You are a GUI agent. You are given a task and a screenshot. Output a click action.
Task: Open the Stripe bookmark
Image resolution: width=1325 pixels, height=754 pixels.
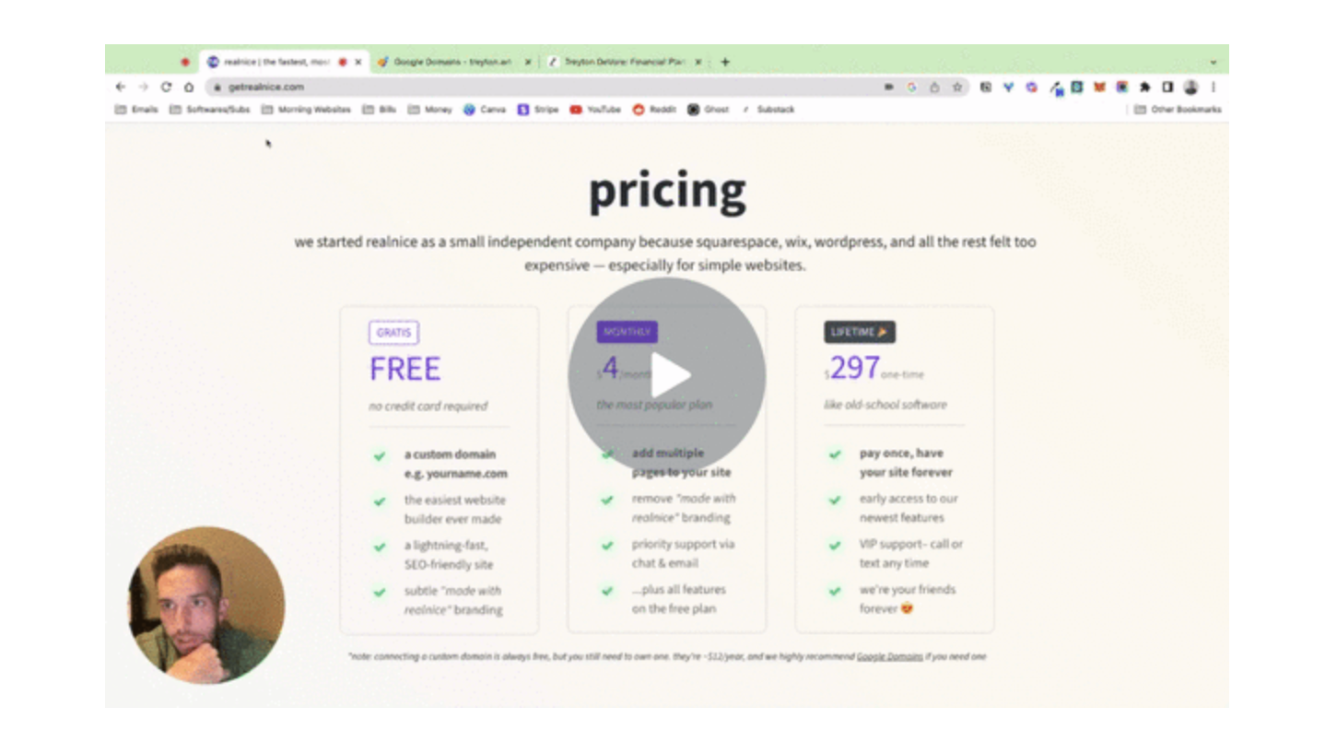pos(538,109)
